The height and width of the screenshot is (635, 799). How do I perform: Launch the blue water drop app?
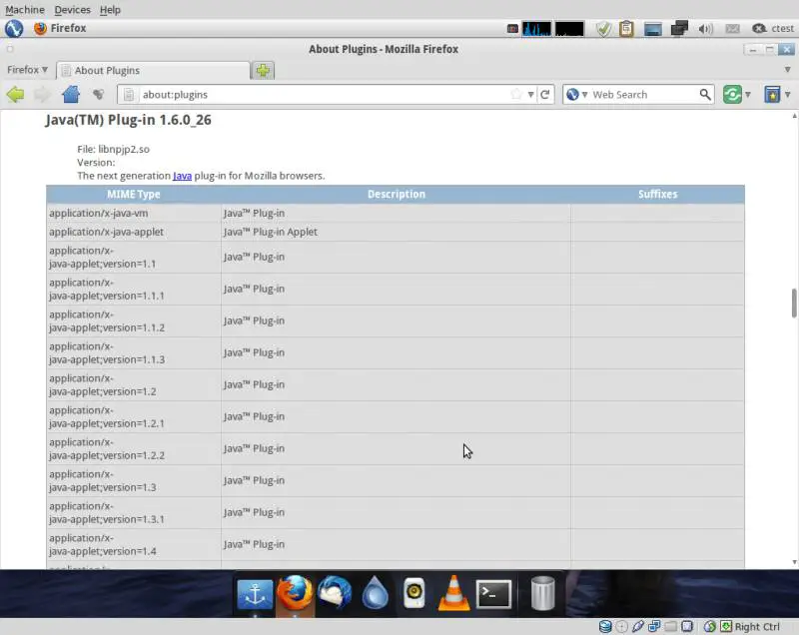pyautogui.click(x=376, y=593)
